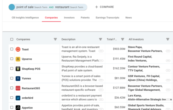Click 'restaurant' search term in search bar

62,7
